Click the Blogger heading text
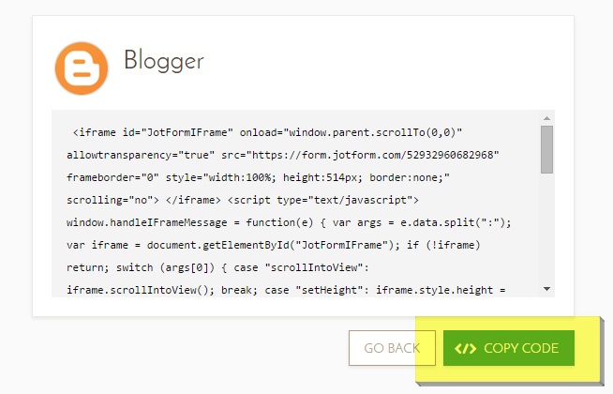Image resolution: width=613 pixels, height=394 pixels. point(163,61)
